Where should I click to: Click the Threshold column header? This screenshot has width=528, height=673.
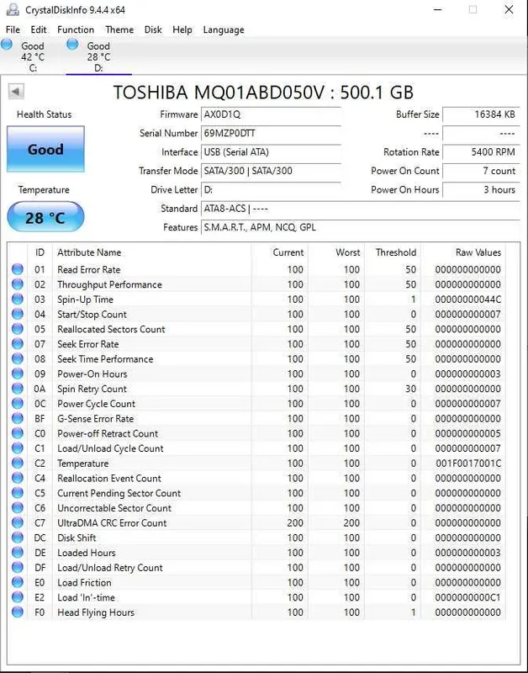pyautogui.click(x=393, y=252)
